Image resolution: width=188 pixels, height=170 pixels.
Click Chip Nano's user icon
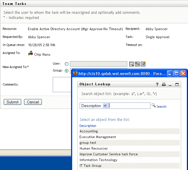[x=31, y=53]
